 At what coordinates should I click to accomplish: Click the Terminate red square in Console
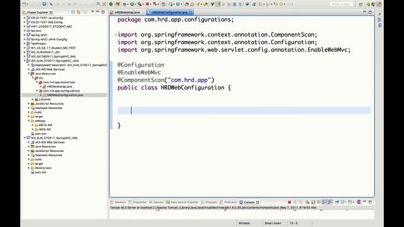point(289,202)
